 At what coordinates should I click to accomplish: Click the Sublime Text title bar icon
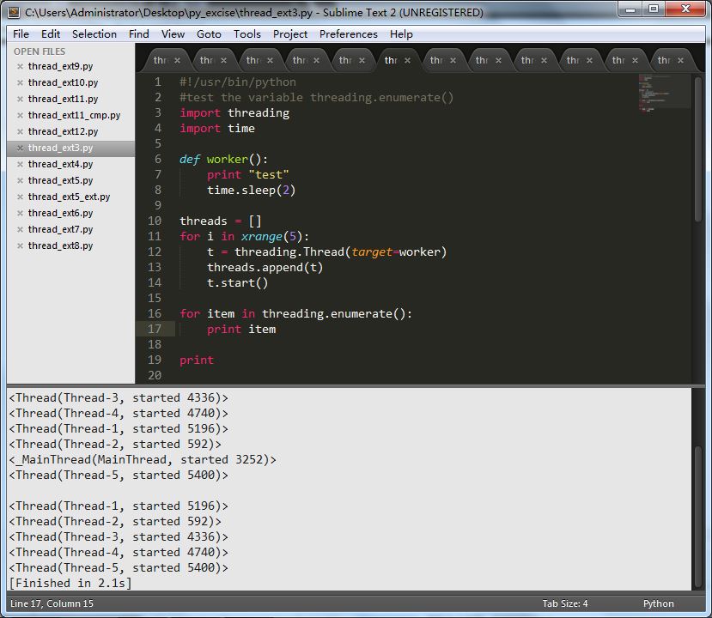(15, 12)
